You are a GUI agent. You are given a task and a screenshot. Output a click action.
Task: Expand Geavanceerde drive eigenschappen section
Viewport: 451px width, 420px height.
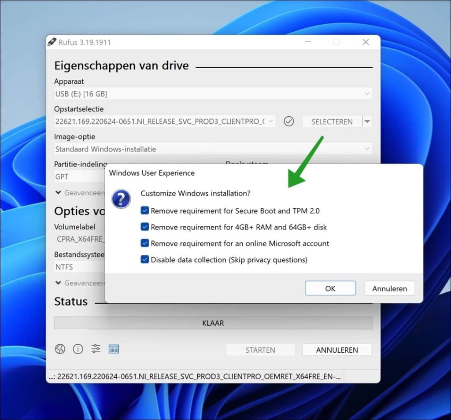[58, 192]
